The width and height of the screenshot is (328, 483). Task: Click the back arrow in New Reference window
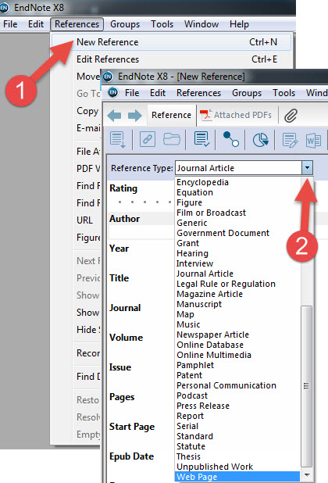click(114, 116)
